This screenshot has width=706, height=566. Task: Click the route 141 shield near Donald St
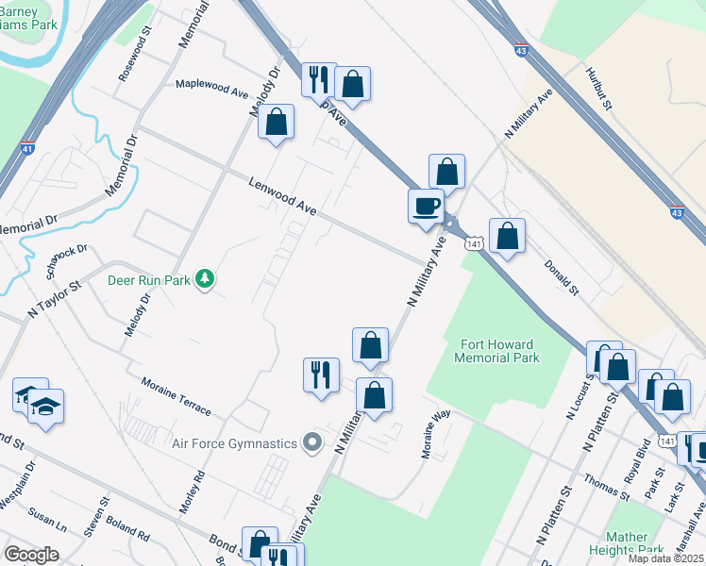[x=474, y=244]
